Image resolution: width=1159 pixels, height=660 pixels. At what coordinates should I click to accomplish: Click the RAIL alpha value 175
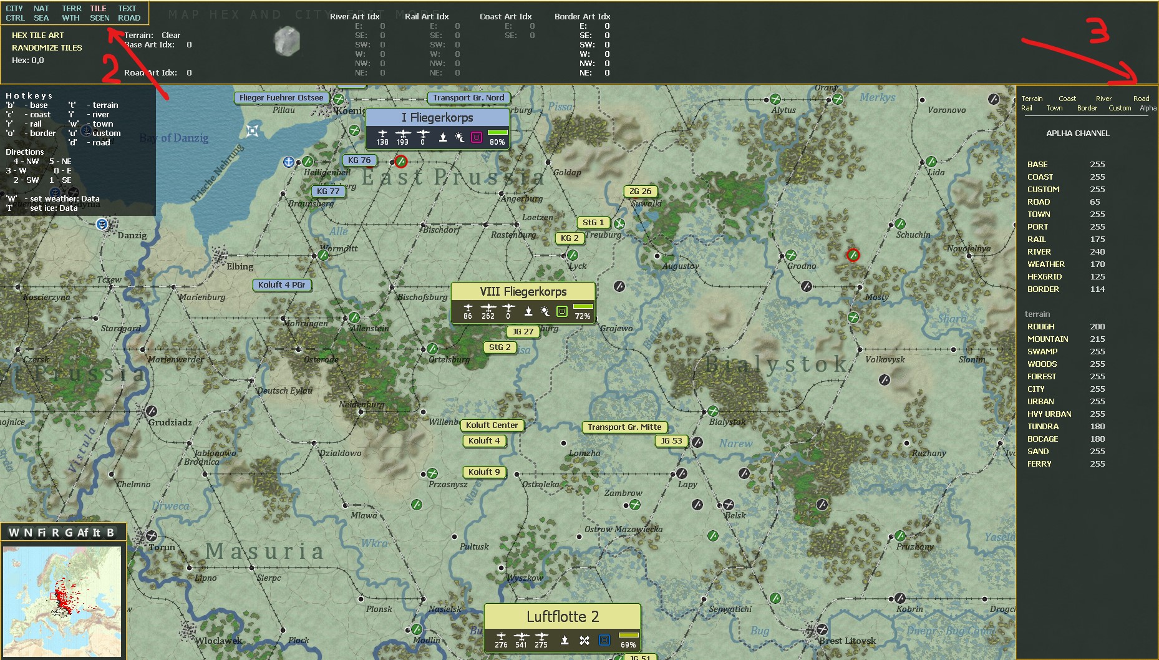(1097, 240)
